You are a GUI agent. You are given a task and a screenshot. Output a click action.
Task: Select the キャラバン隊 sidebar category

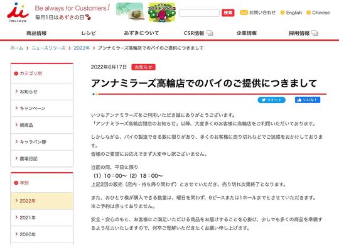pos(41,142)
